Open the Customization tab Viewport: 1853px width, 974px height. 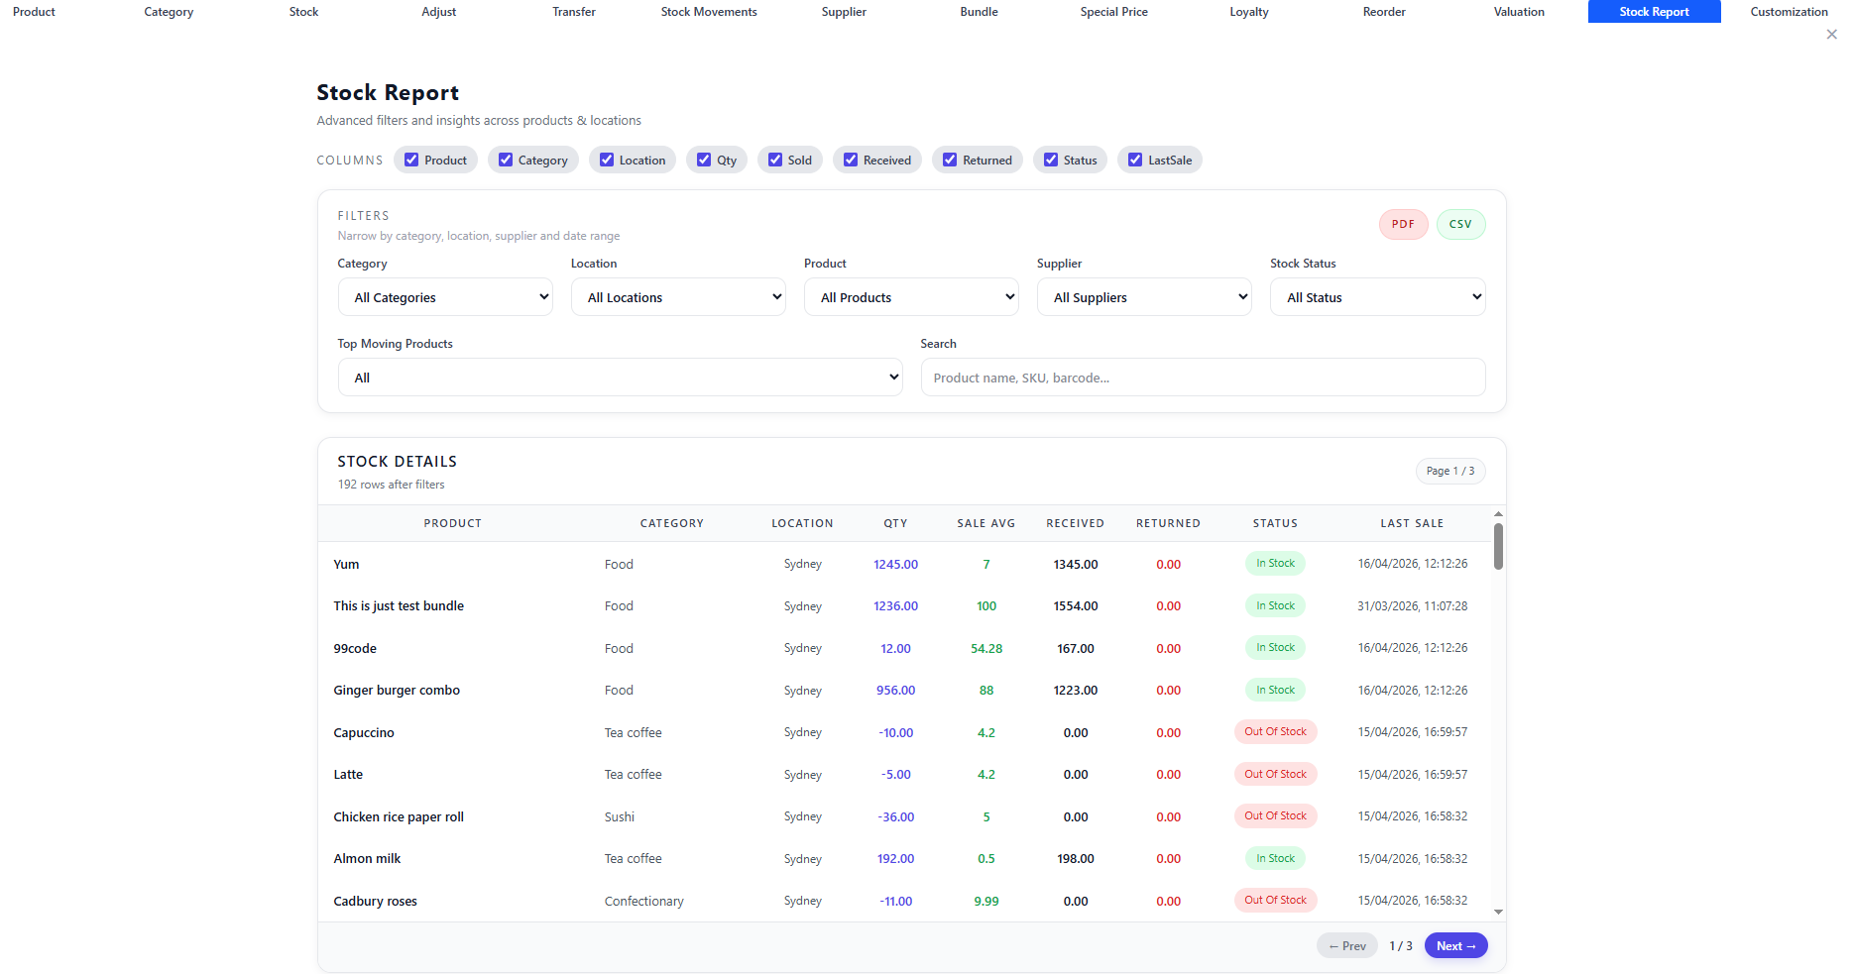1789,12
